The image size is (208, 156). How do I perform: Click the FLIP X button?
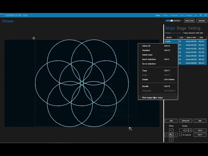(x=200, y=130)
